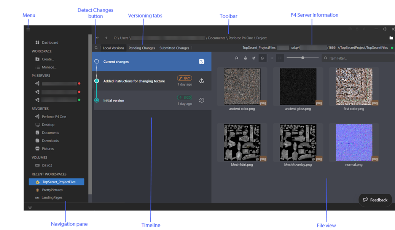Click the pin icon in the title bar

[364, 29]
